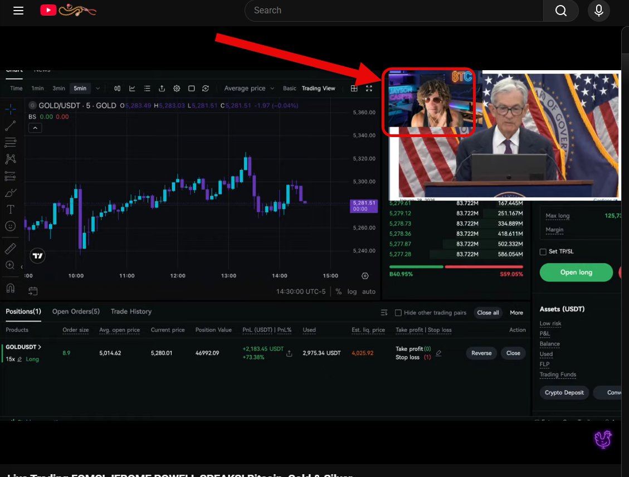Click the green Open long button
This screenshot has width=629, height=477.
[x=576, y=272]
